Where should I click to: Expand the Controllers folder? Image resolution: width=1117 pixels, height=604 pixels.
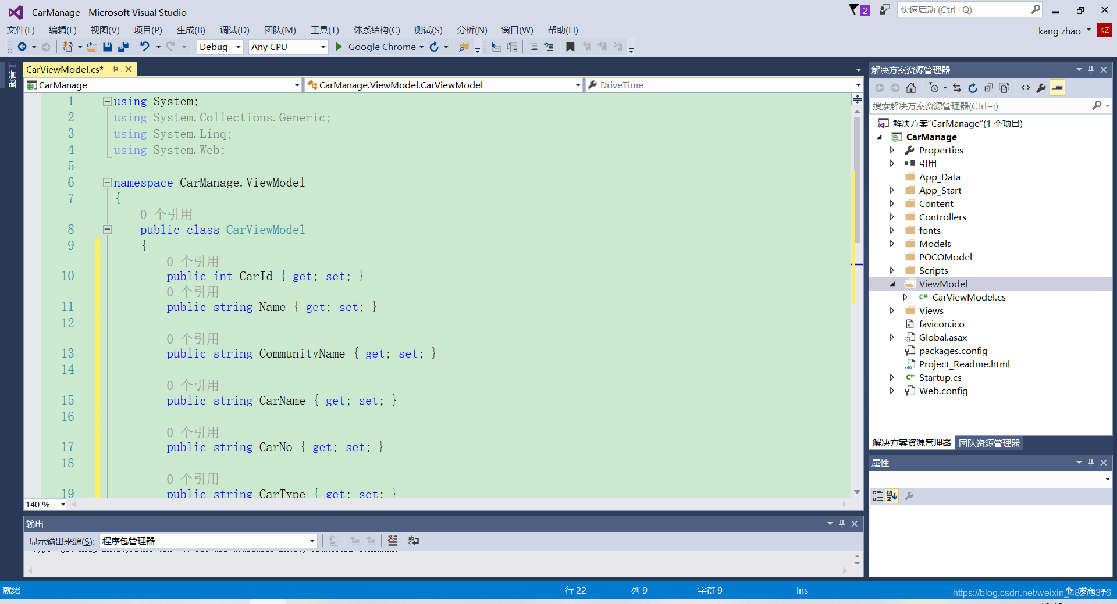coord(893,216)
